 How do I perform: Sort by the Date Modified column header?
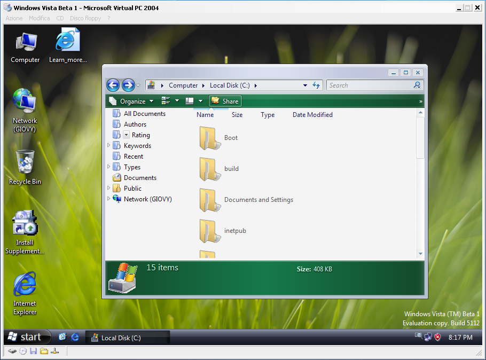[312, 115]
